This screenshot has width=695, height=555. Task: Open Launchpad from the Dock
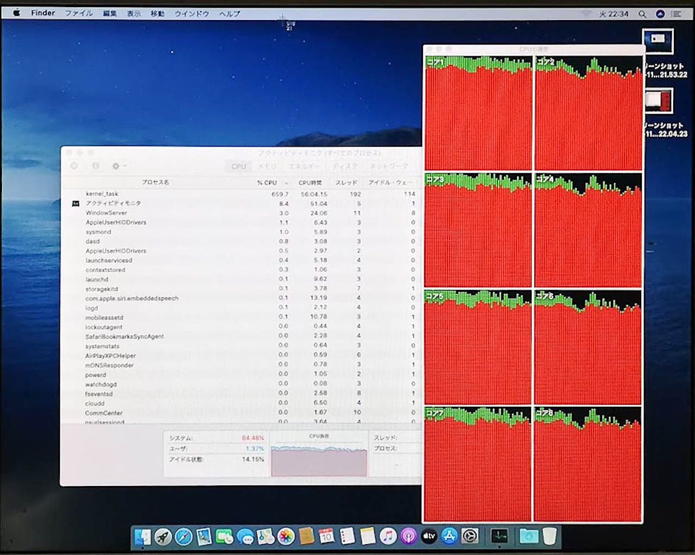[x=163, y=538]
